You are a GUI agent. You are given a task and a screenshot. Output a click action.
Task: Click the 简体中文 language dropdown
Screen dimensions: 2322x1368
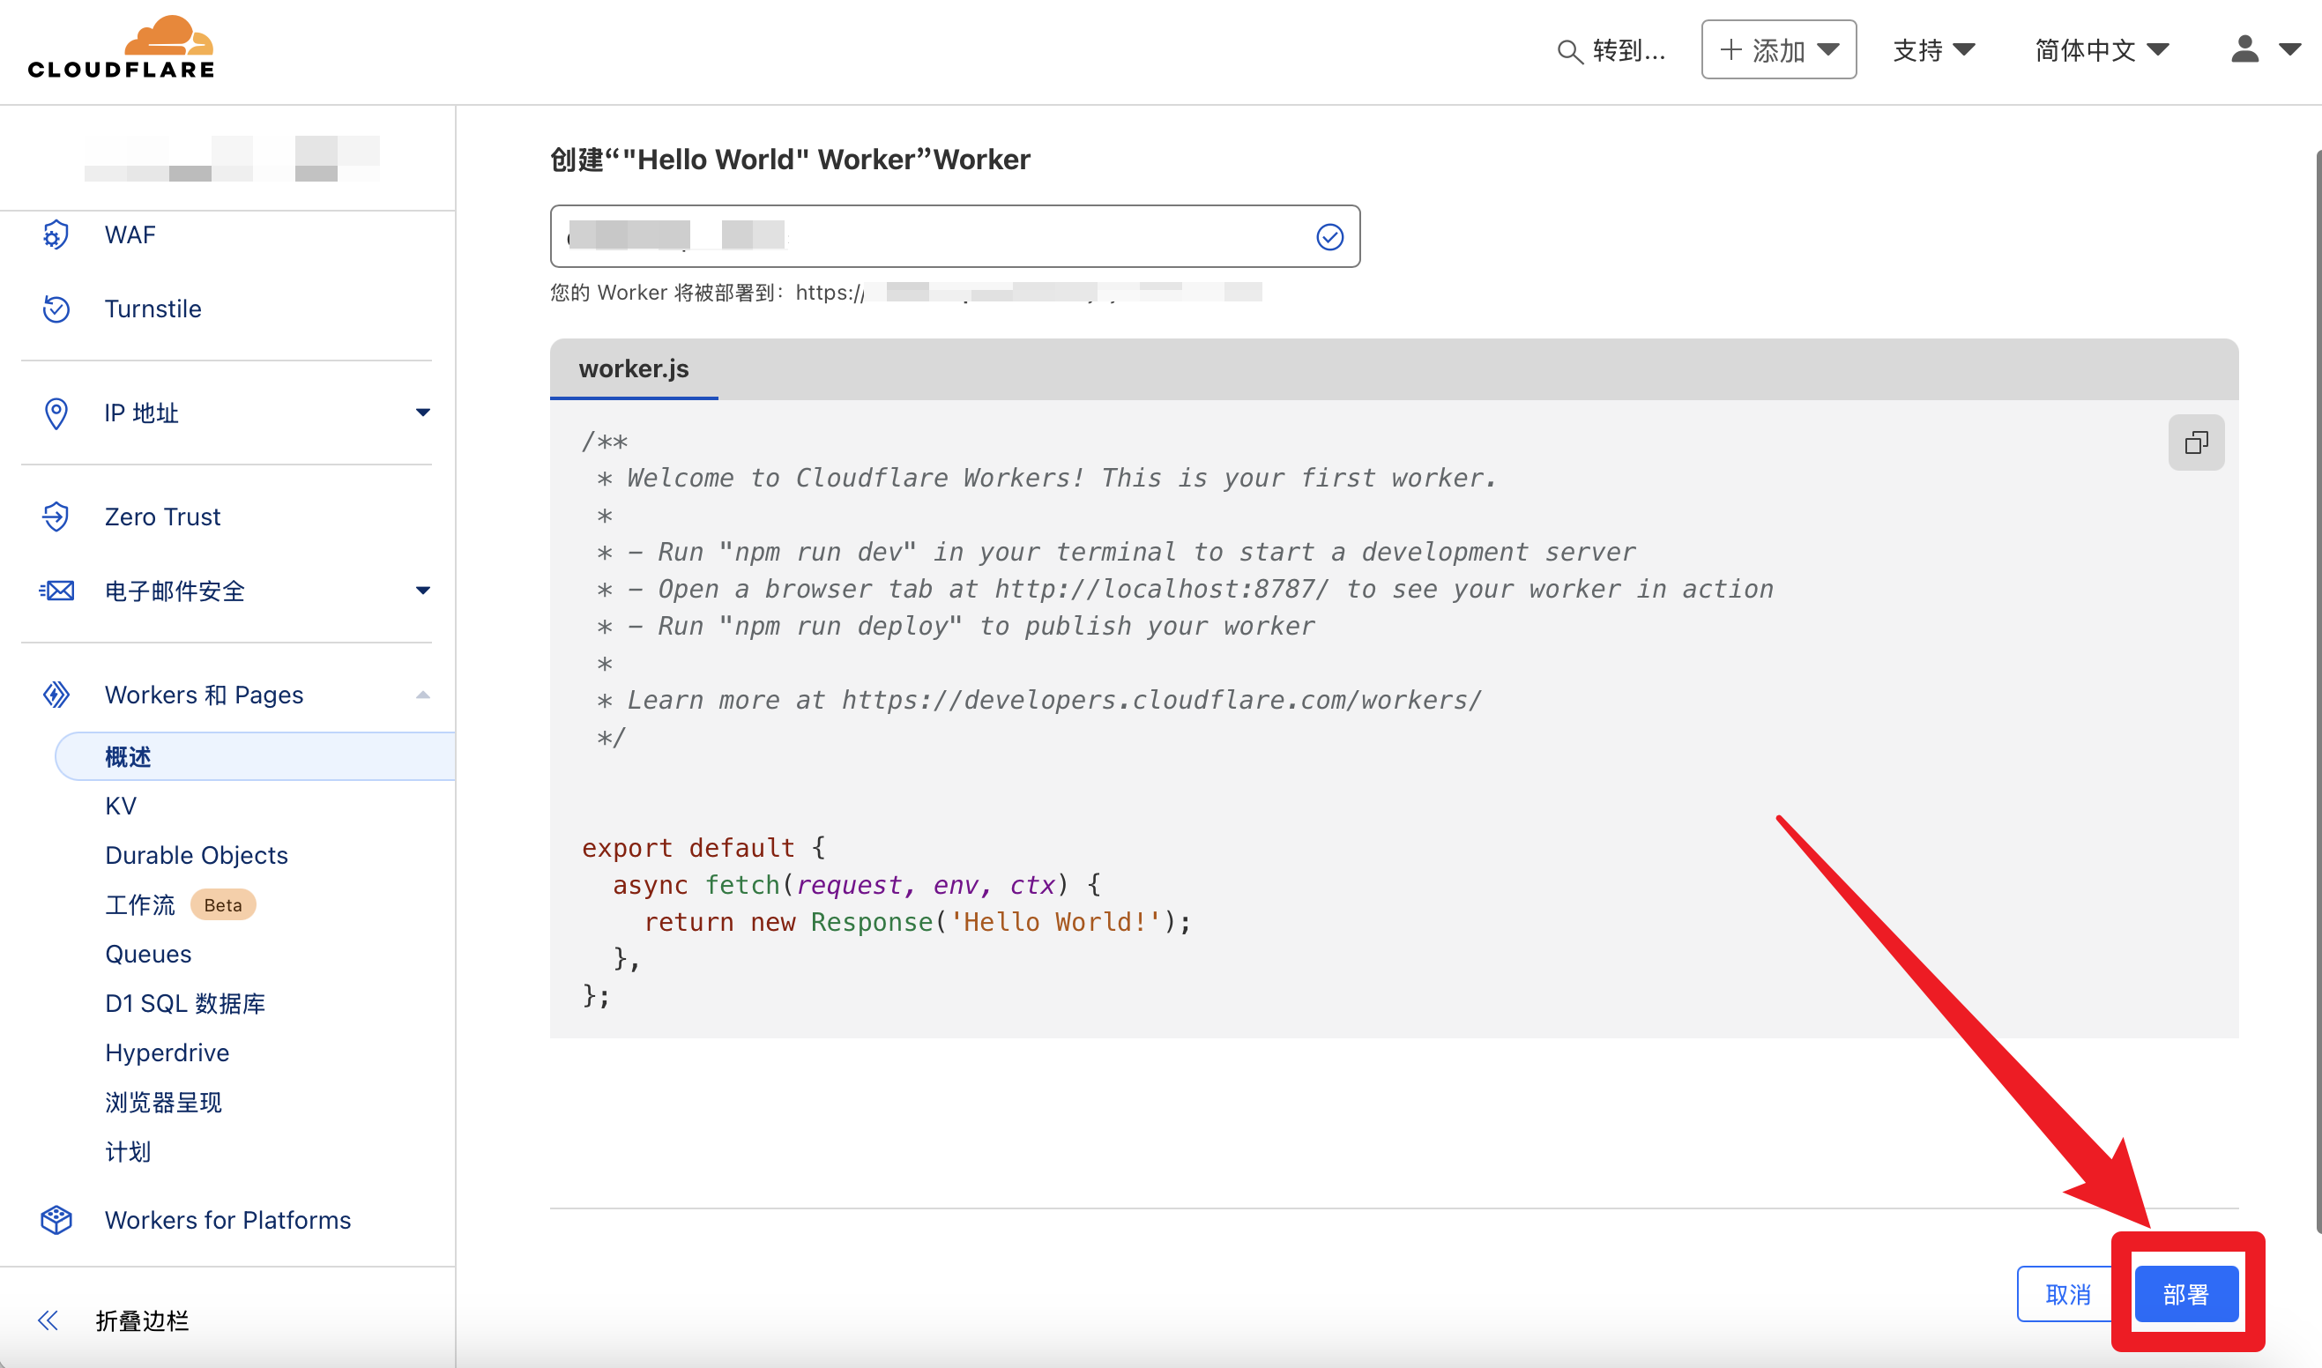[2101, 48]
